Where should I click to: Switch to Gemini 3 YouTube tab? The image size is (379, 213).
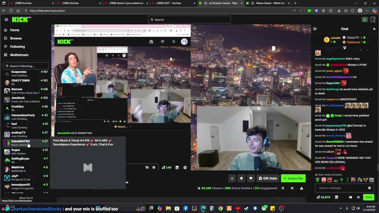pyautogui.click(x=126, y=3)
